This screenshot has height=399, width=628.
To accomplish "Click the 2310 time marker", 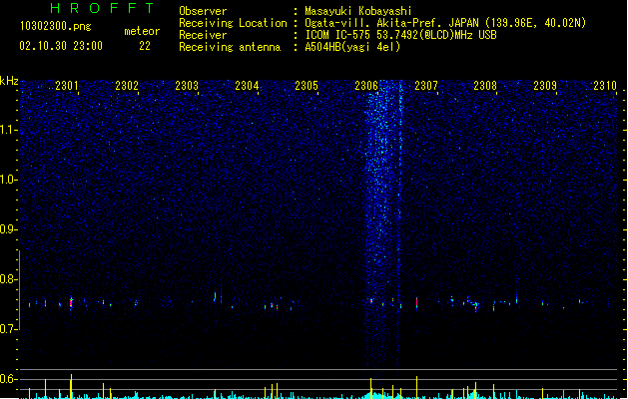I will (x=605, y=86).
